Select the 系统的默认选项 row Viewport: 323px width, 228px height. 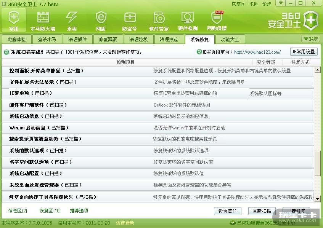(158, 151)
